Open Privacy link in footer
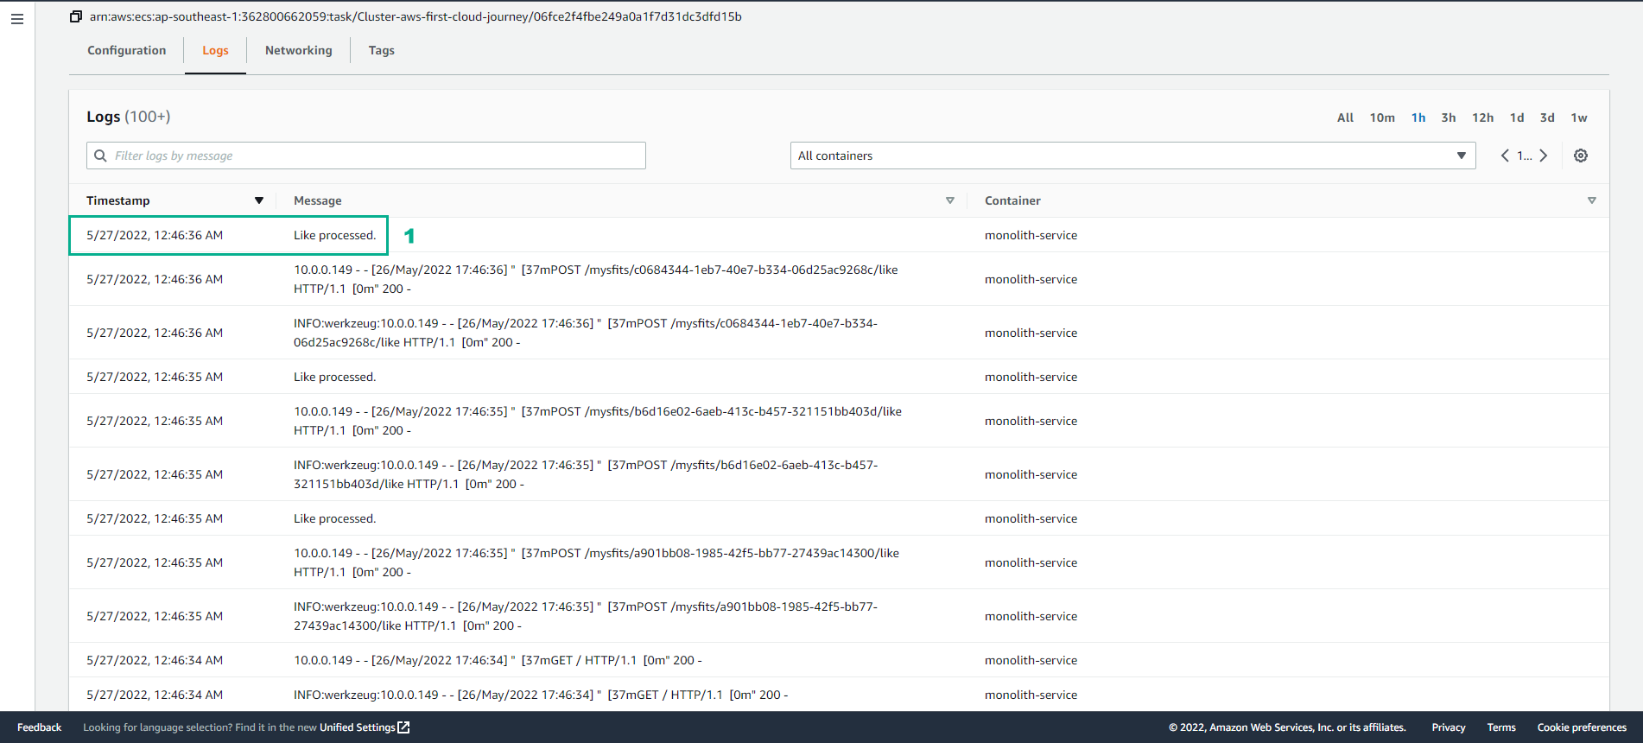 click(x=1449, y=727)
